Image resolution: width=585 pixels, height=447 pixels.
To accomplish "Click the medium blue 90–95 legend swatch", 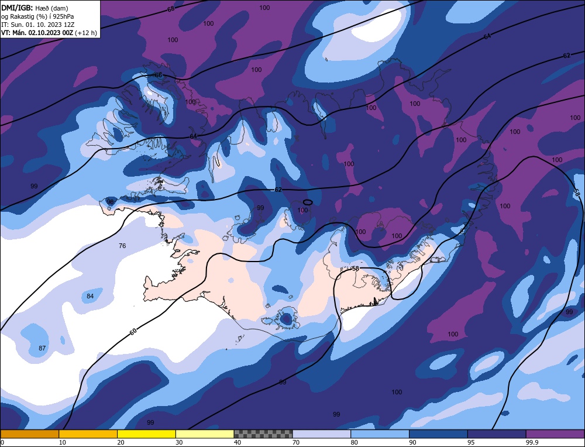I will point(438,434).
